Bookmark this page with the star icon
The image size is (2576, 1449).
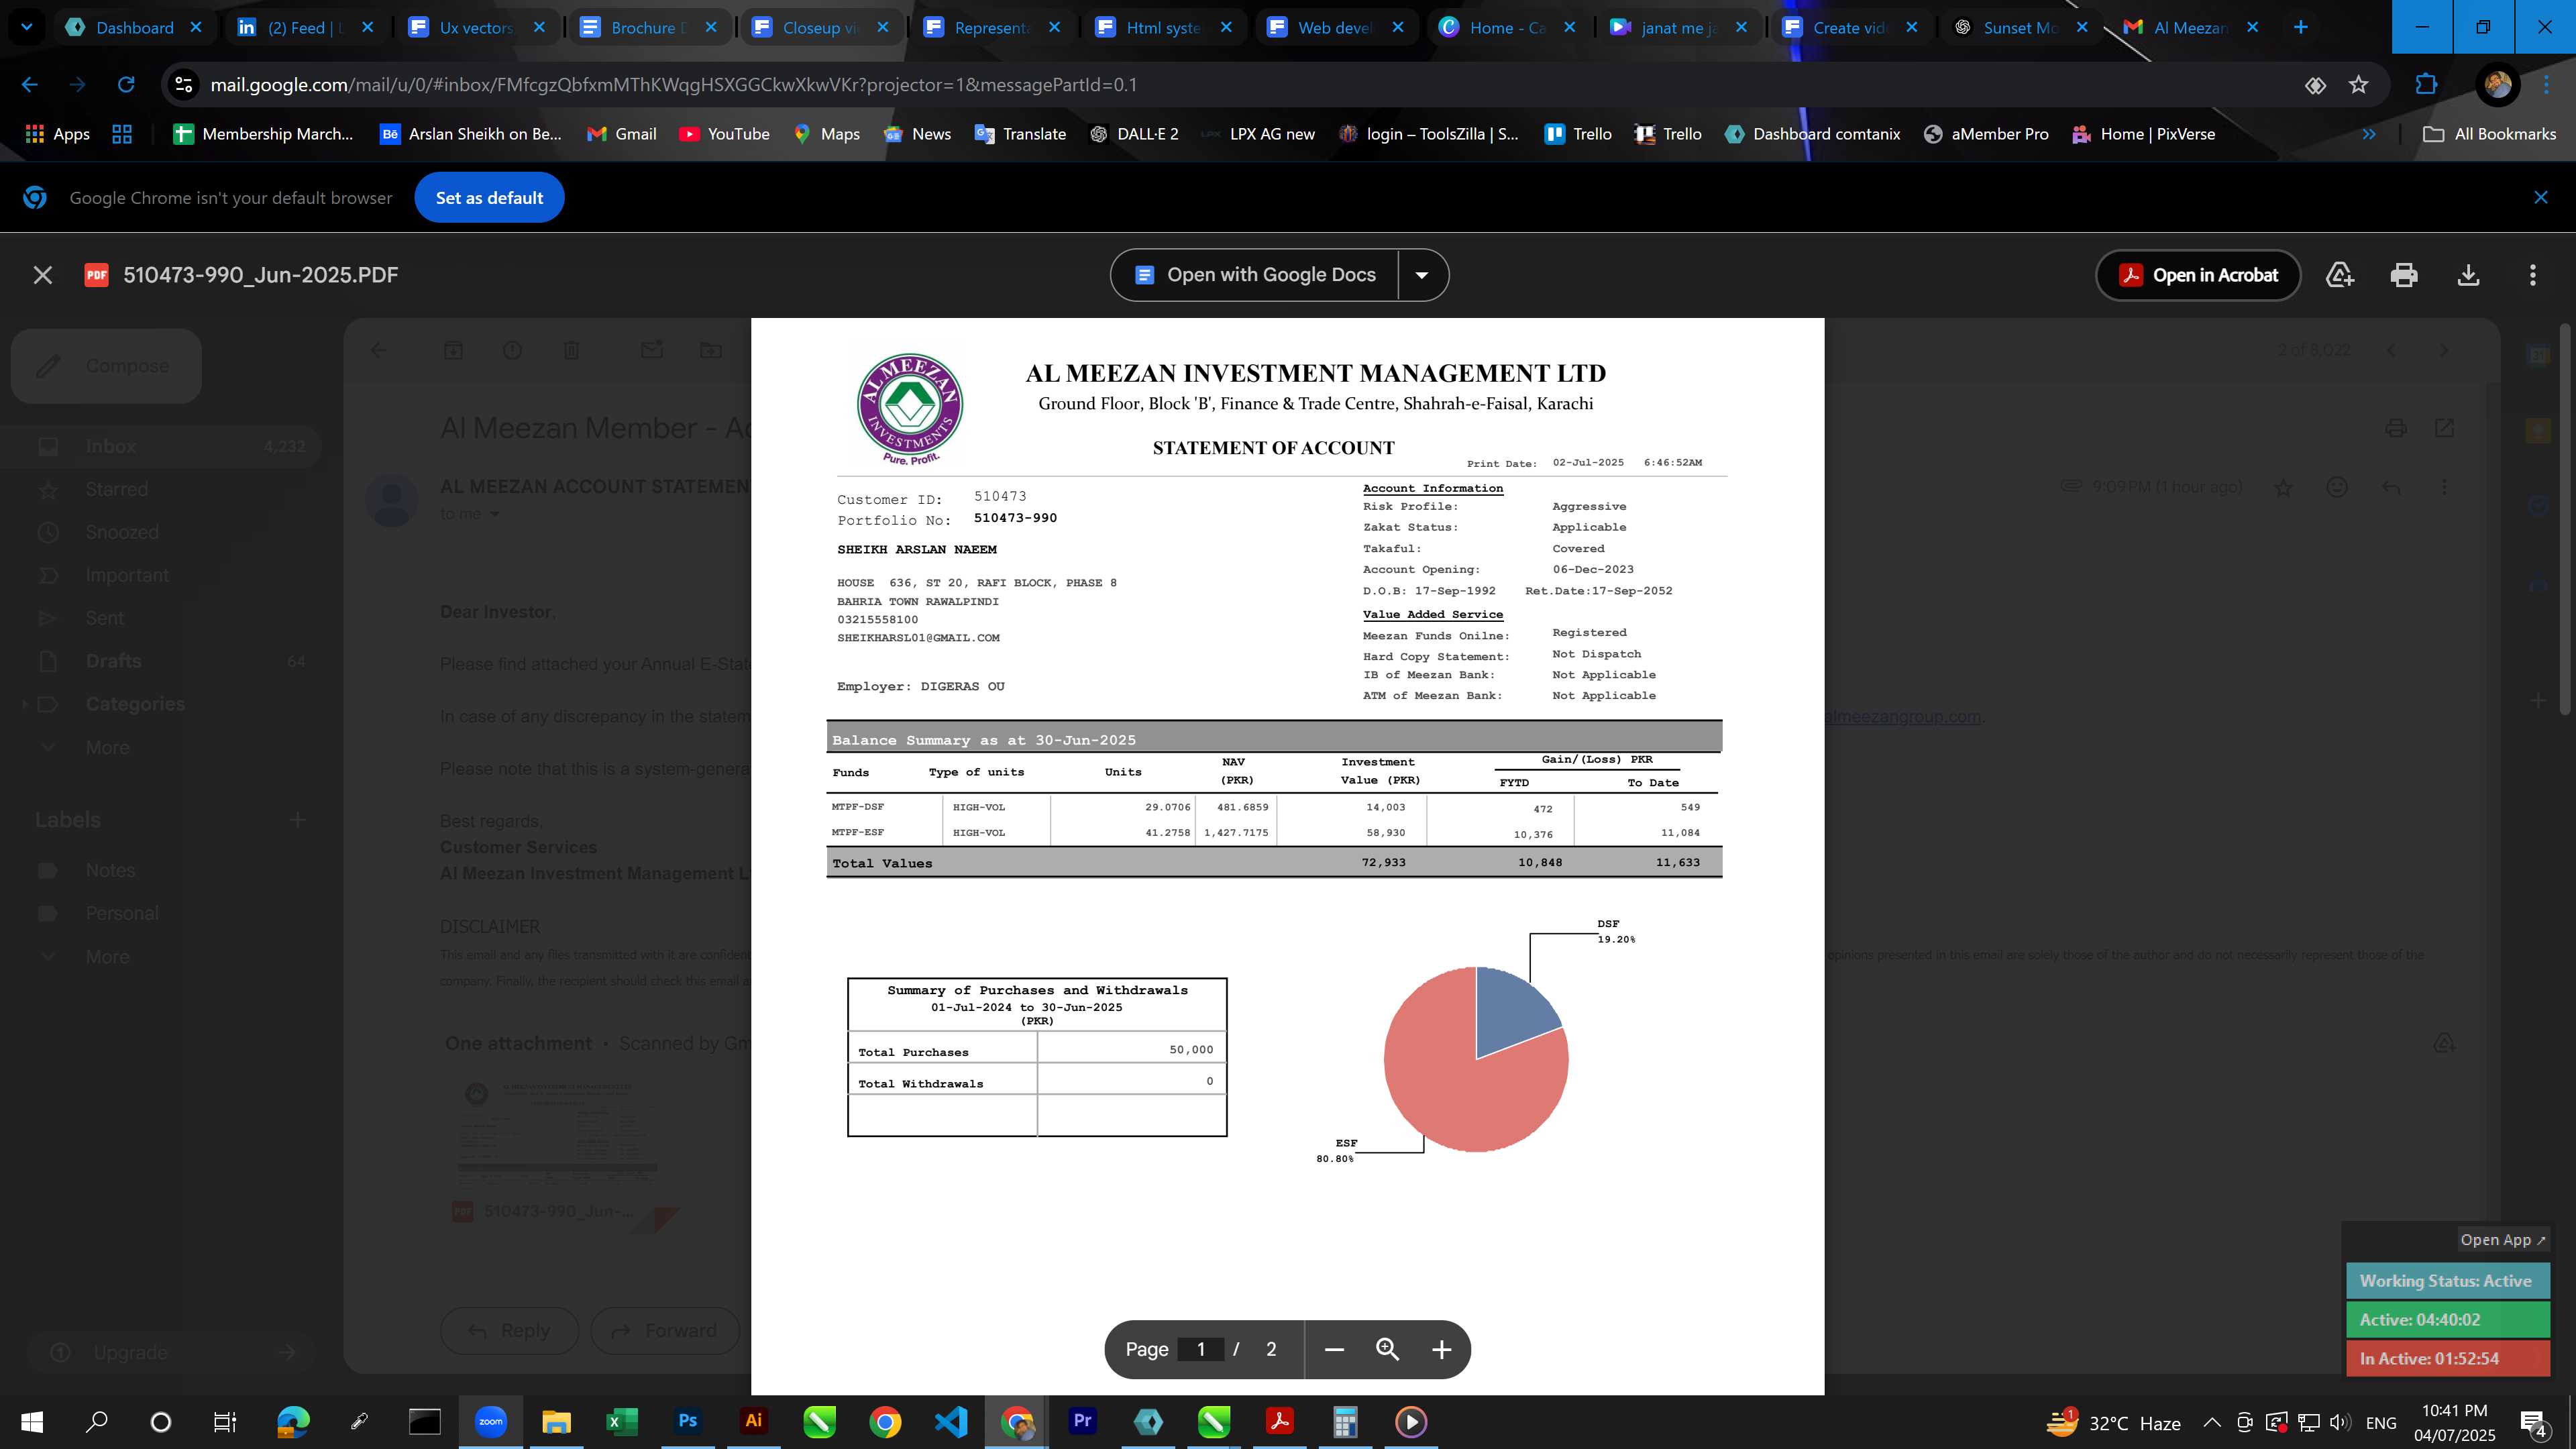2359,85
